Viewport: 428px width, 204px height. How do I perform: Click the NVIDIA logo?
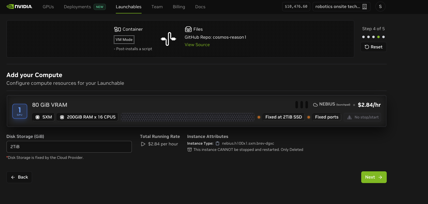click(x=20, y=6)
